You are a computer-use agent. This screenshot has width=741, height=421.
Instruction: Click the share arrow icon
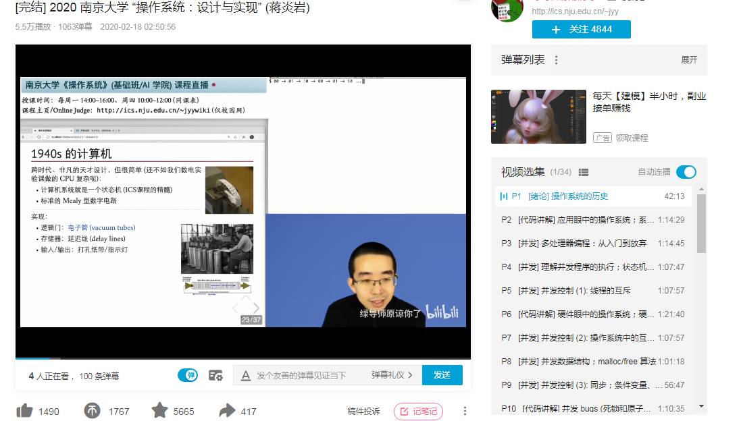[228, 411]
